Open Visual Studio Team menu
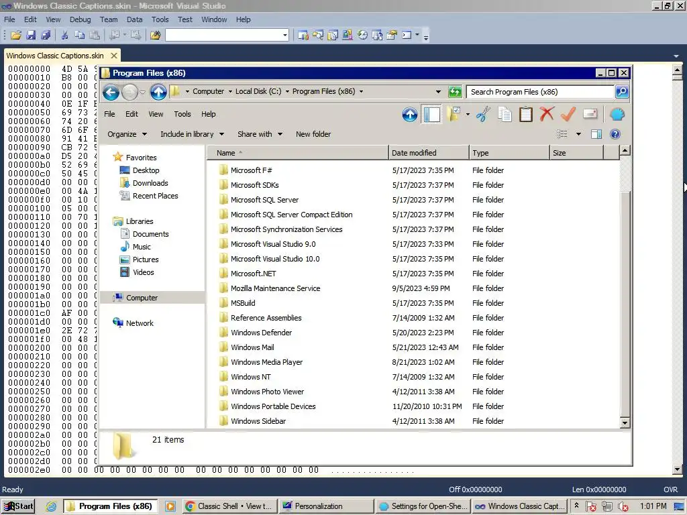This screenshot has height=515, width=687. point(109,19)
